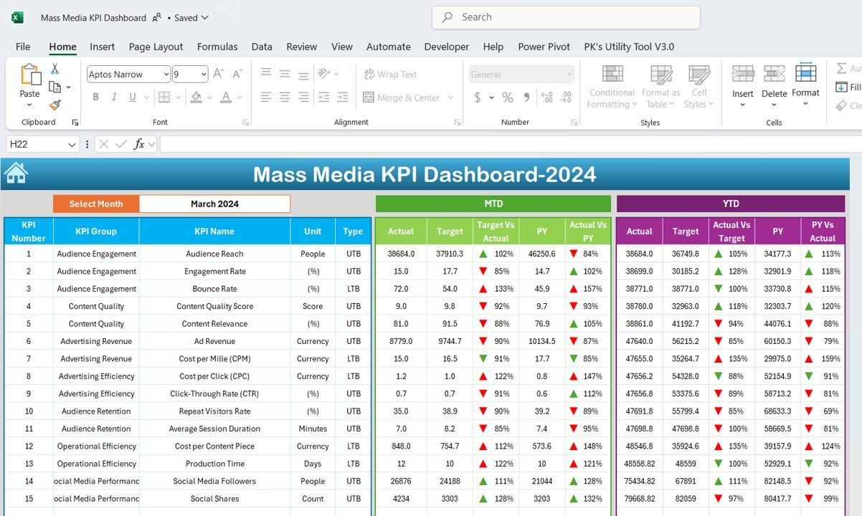Open Font Color dropdown arrow
This screenshot has height=516, width=862.
[239, 97]
